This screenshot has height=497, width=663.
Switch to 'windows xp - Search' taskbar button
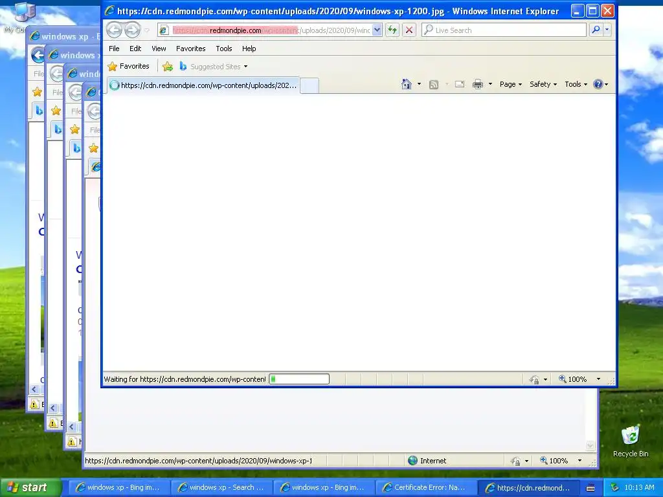click(x=222, y=488)
